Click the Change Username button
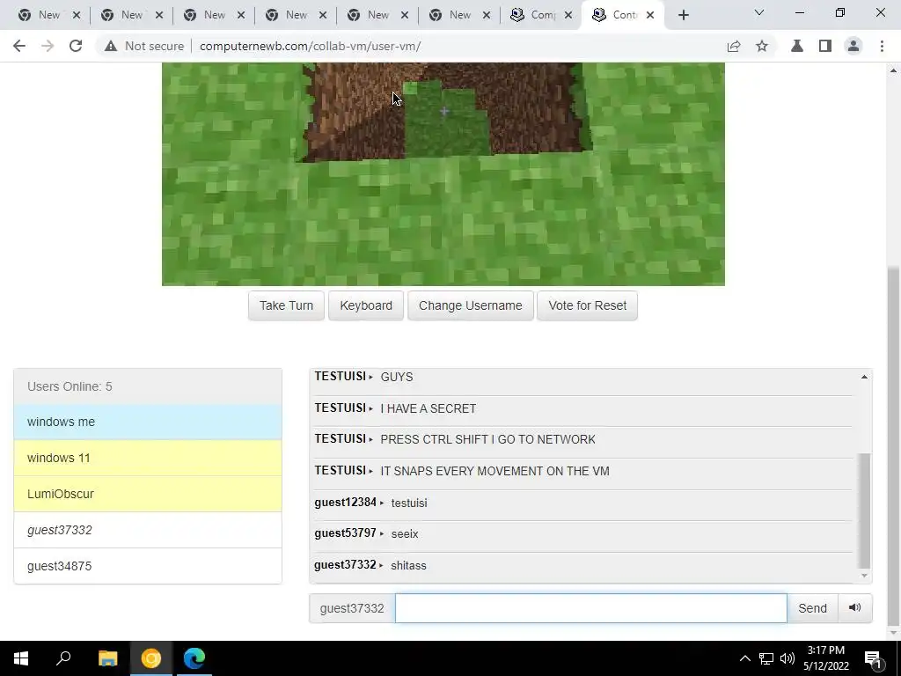Screen dimensions: 901x676 (471, 305)
